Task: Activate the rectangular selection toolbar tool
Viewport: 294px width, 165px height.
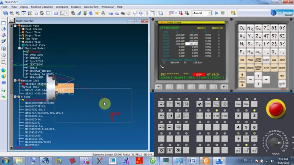Action: 48,13
